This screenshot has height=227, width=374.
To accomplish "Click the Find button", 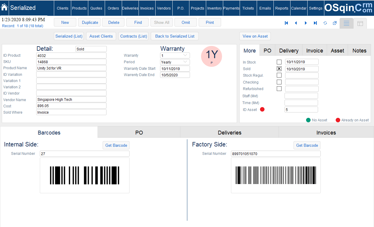I will pos(138,22).
